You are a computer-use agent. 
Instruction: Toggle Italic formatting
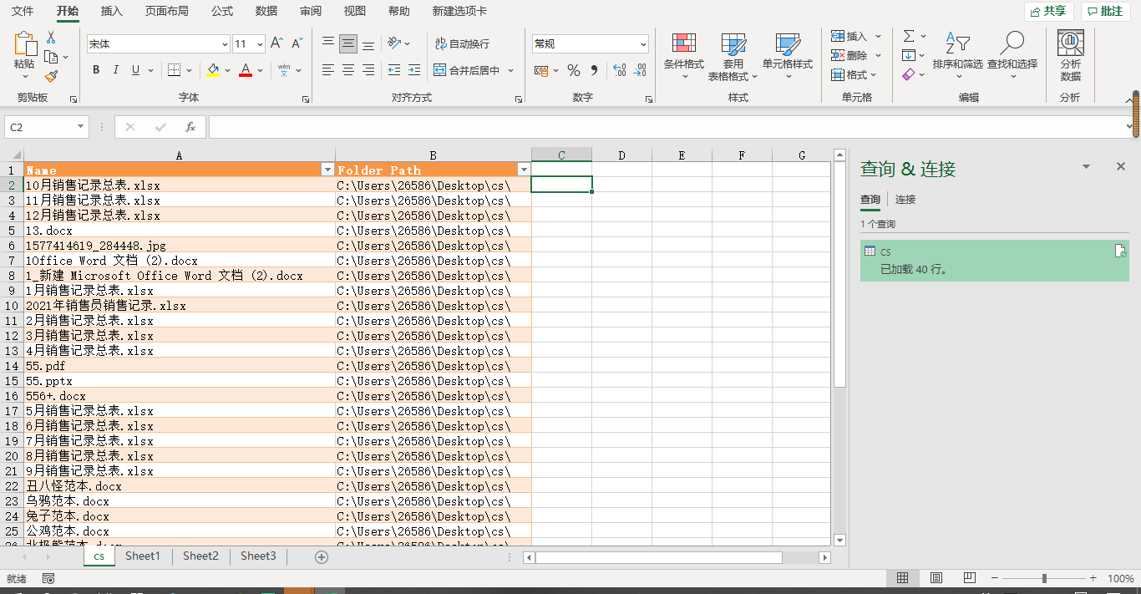(x=116, y=70)
